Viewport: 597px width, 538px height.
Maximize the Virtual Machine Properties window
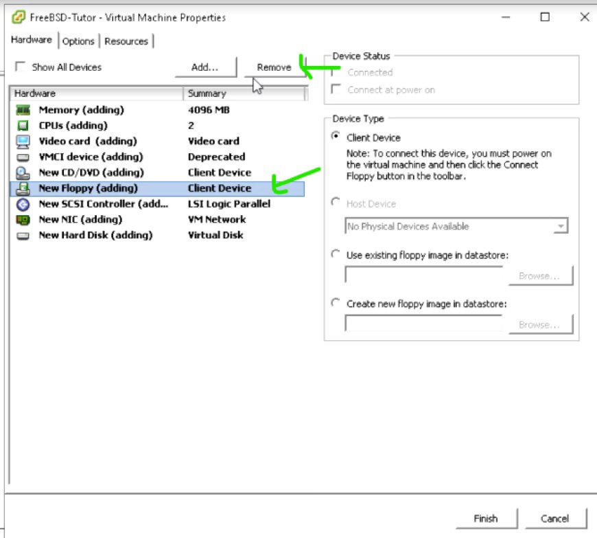545,17
